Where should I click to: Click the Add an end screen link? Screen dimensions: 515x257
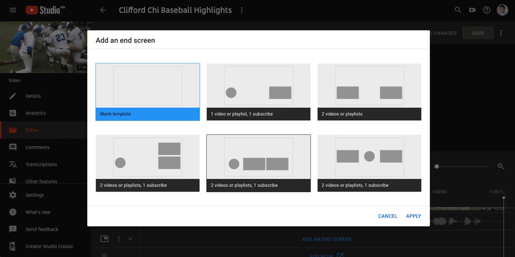tap(326, 239)
